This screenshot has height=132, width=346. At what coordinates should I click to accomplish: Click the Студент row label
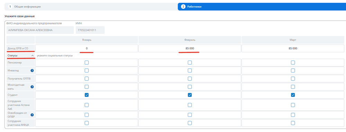tap(12, 95)
